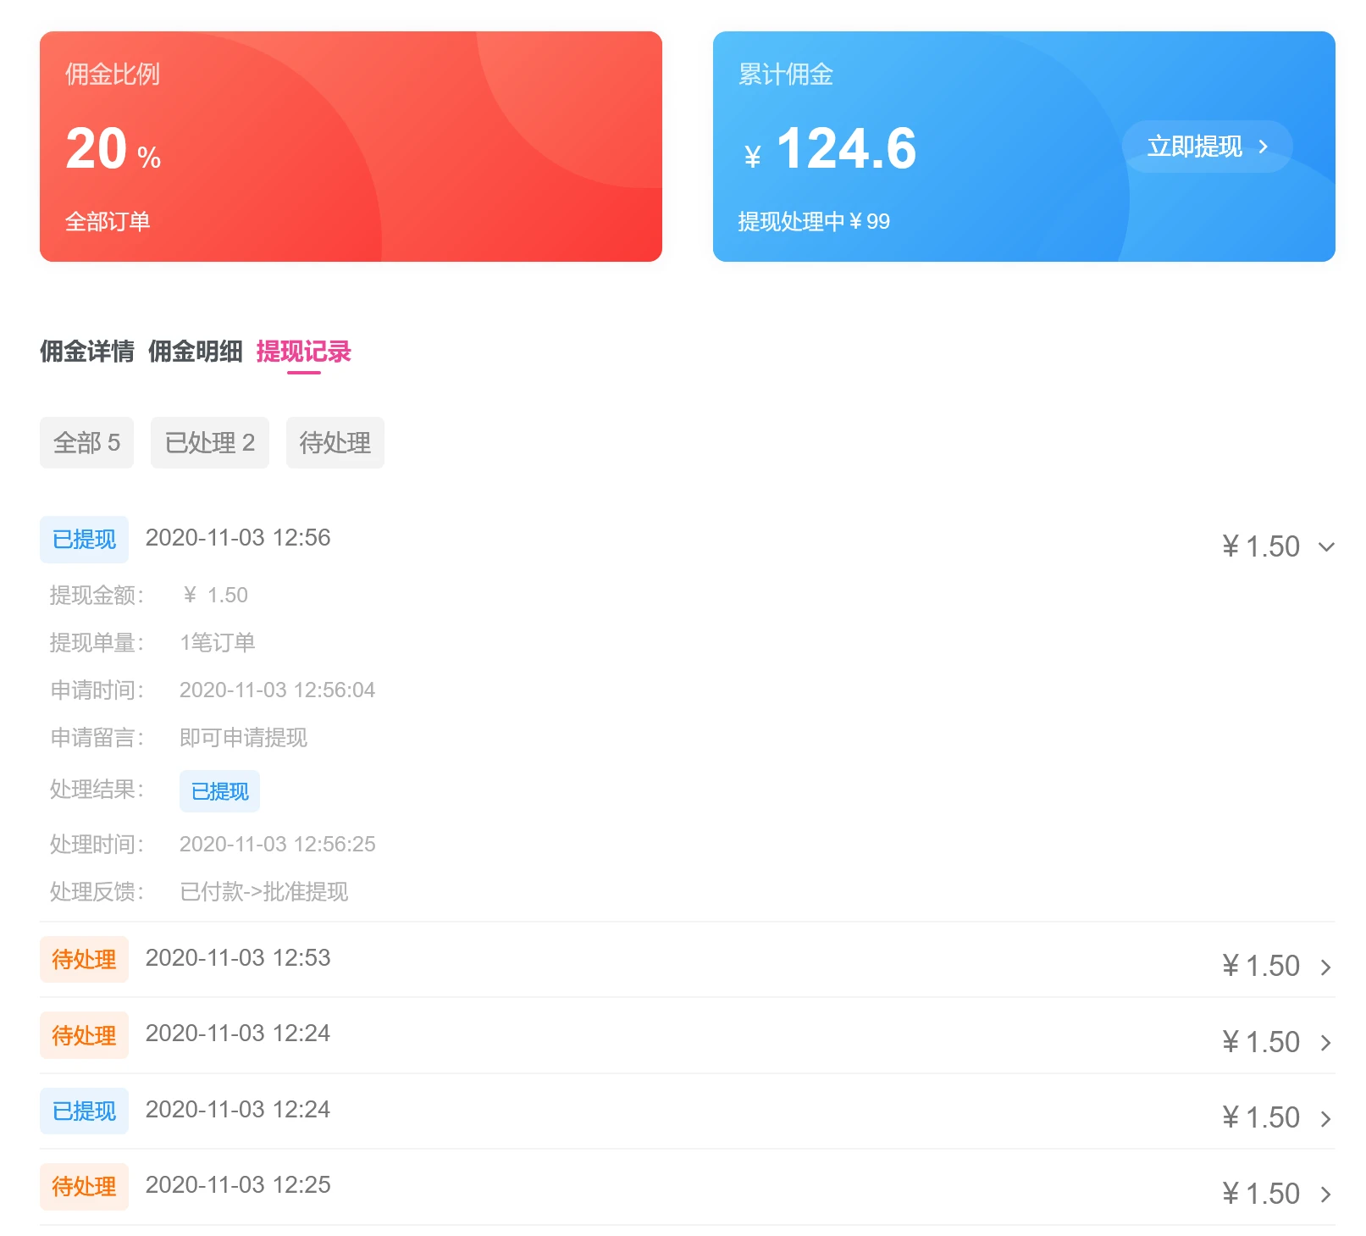Click timestamp 2020-11-03 12:25

click(238, 1185)
